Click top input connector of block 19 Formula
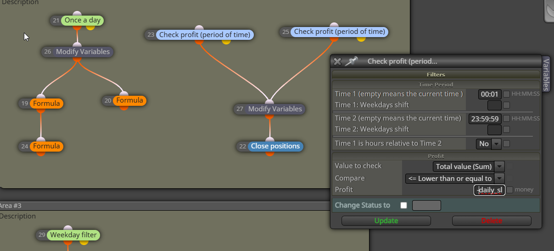554x251 pixels. (x=41, y=97)
